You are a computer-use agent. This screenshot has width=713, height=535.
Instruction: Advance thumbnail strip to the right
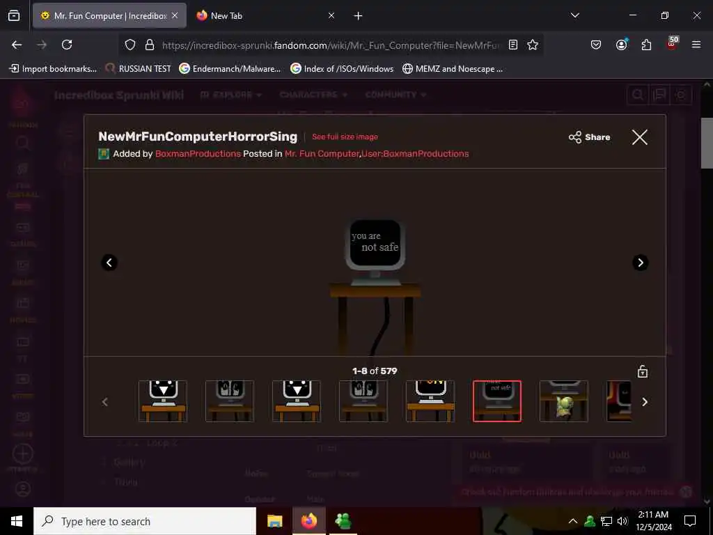644,402
